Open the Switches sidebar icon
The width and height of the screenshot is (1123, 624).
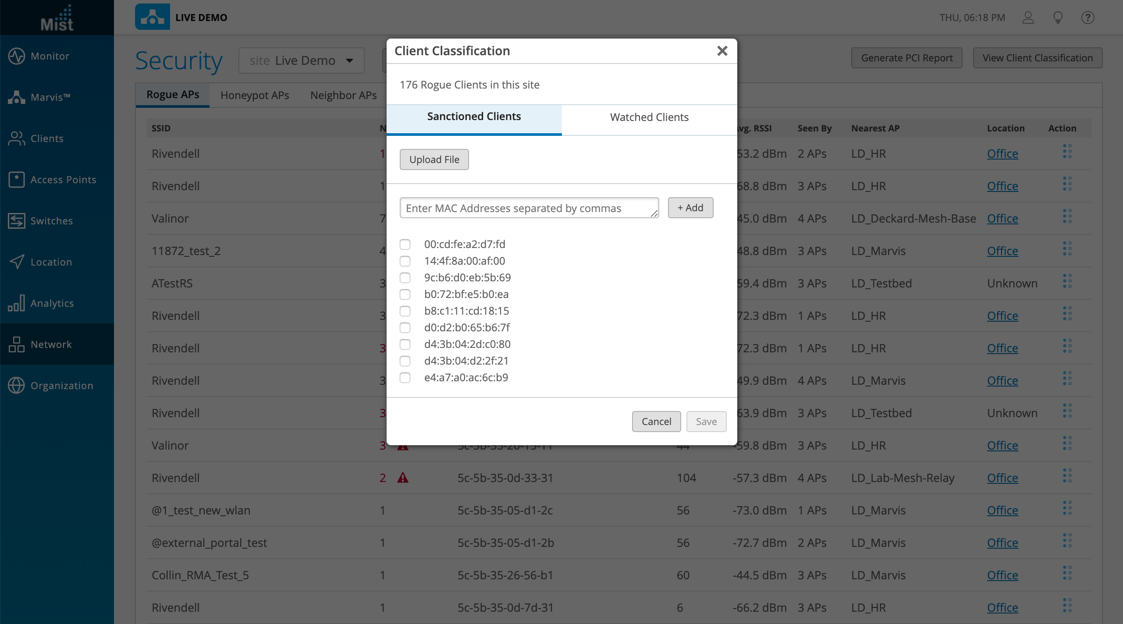[17, 221]
